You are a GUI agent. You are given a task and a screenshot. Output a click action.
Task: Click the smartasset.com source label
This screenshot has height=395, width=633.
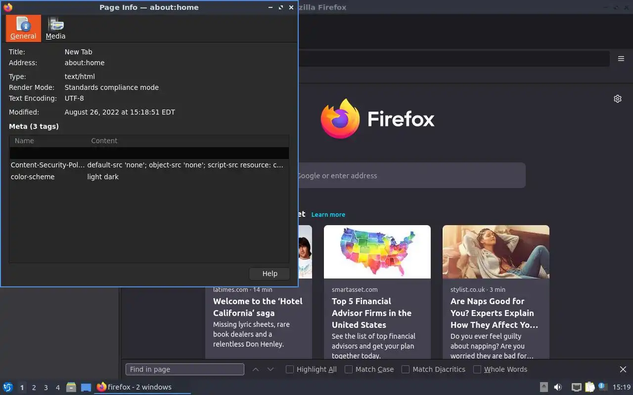tap(355, 289)
